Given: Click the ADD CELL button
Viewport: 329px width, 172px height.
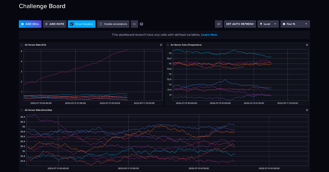Looking at the screenshot, I should click(x=30, y=24).
